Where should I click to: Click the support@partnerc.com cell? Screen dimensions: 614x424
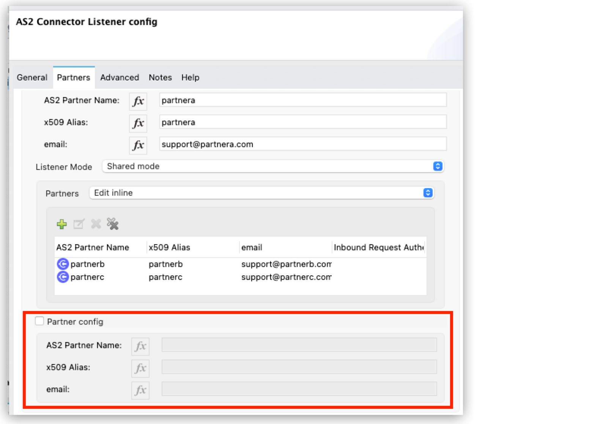point(287,277)
